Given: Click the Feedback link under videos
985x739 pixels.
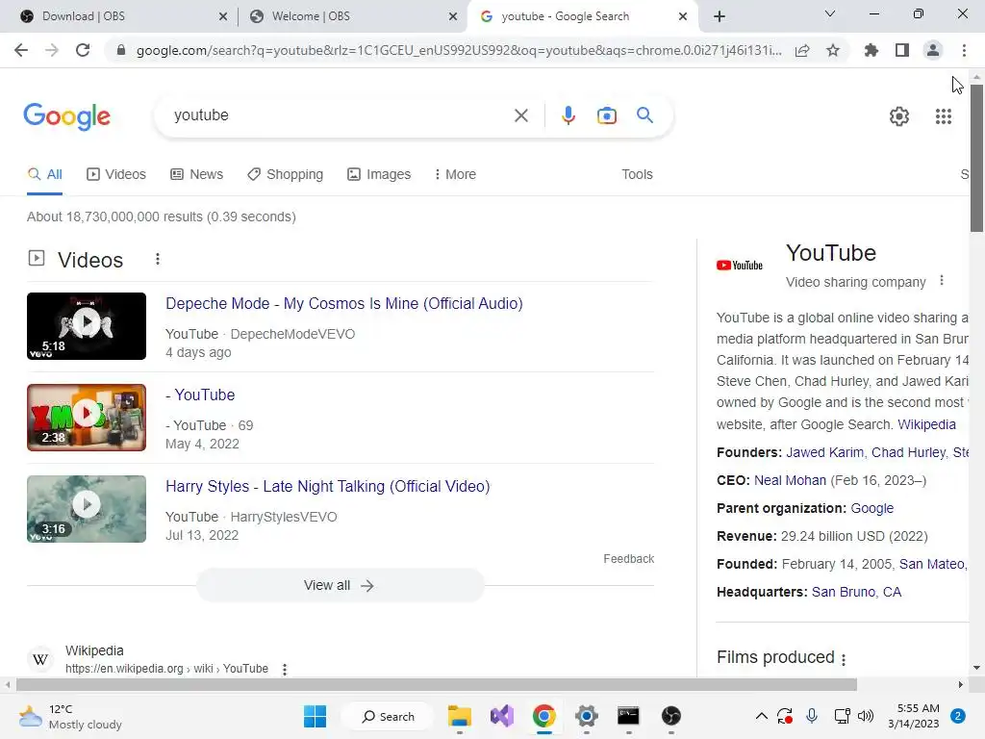Looking at the screenshot, I should tap(628, 559).
